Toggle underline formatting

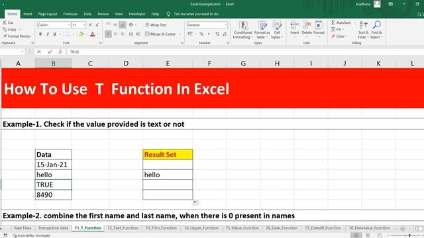pos(54,34)
